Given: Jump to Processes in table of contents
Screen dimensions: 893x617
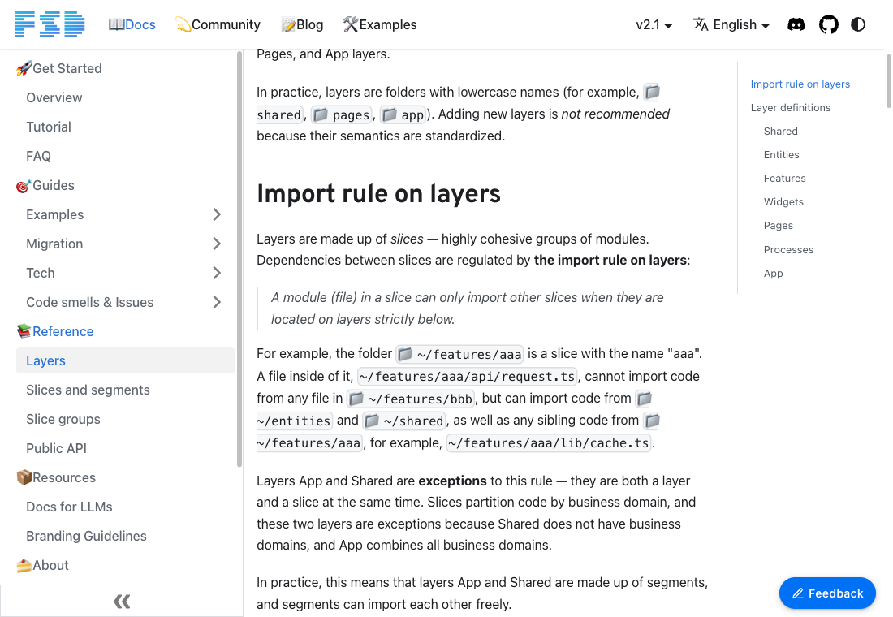Looking at the screenshot, I should tap(788, 249).
